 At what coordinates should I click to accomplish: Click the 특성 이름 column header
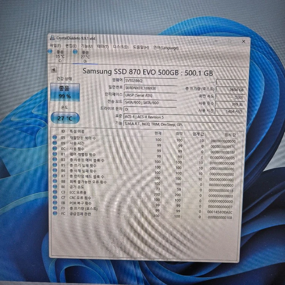(x=105, y=131)
